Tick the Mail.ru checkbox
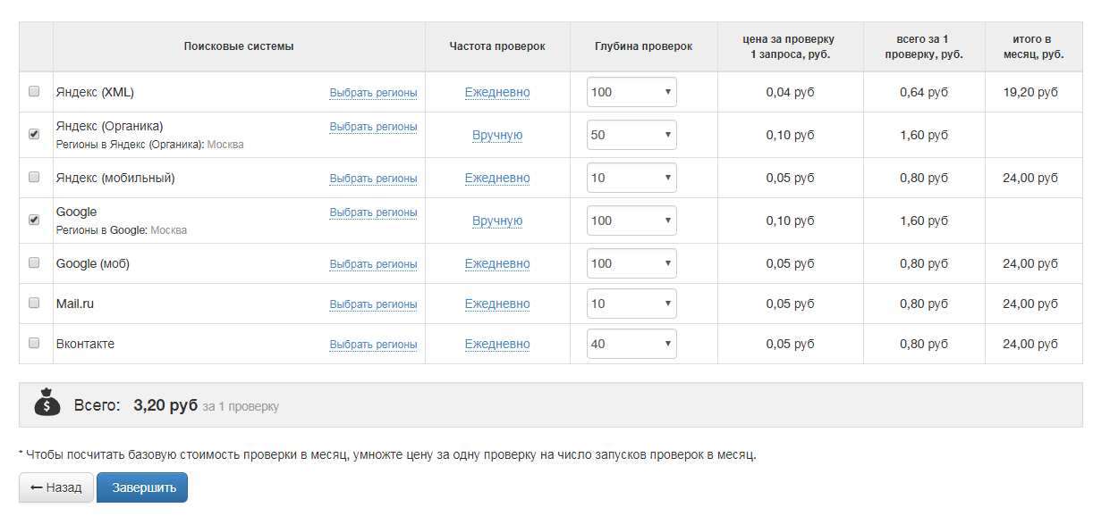The width and height of the screenshot is (1093, 516). (34, 303)
